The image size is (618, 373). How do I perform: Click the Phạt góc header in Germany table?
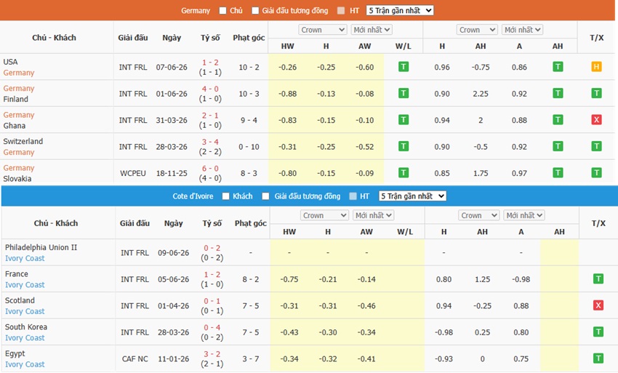pyautogui.click(x=249, y=38)
